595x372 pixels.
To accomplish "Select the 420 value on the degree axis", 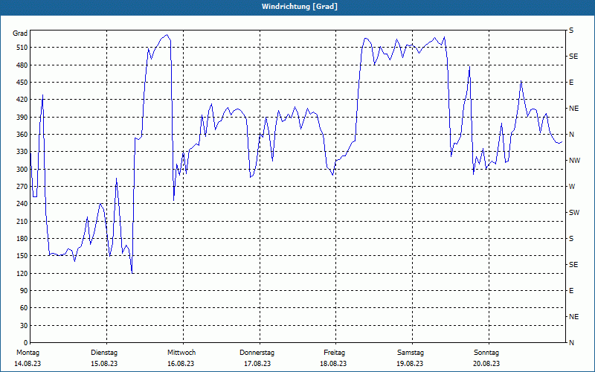I will pos(22,100).
